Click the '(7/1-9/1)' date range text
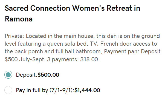This screenshot has width=165, height=99. click(62, 90)
